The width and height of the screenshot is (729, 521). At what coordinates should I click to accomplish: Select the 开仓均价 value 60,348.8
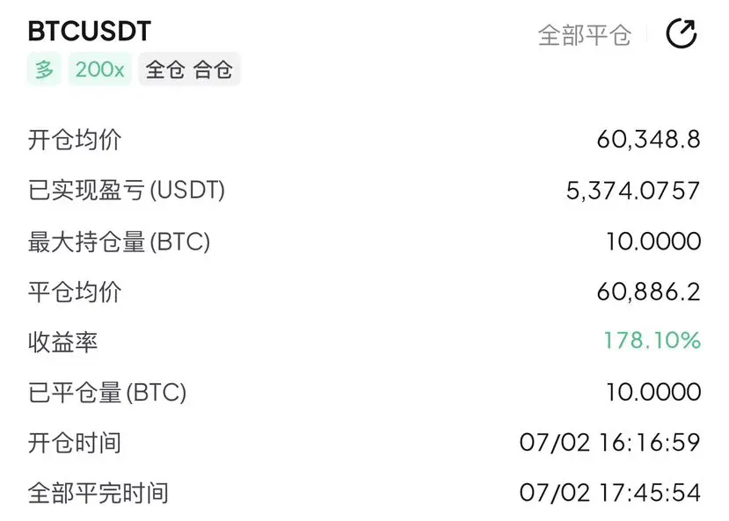(x=649, y=140)
